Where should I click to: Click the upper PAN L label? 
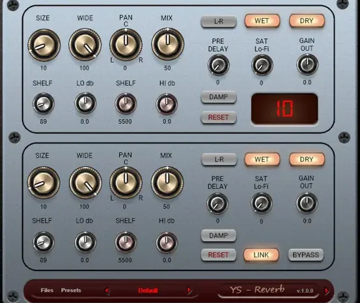(112, 60)
